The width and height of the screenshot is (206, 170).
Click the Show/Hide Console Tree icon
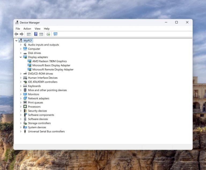coord(29,34)
